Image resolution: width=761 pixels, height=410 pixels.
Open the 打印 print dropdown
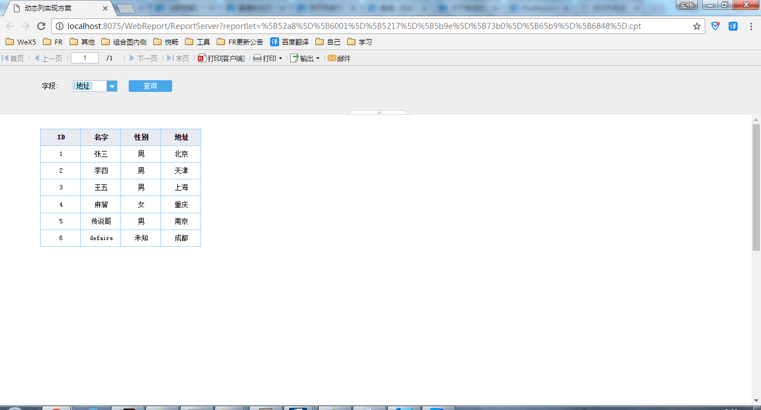tap(268, 58)
